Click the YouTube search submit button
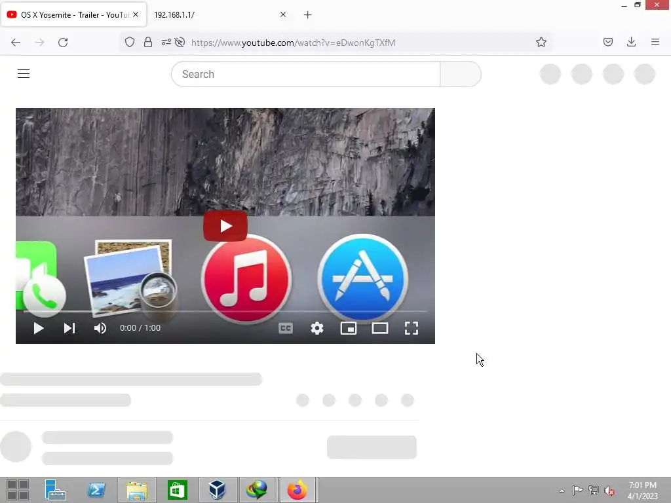671x503 pixels. pos(461,74)
